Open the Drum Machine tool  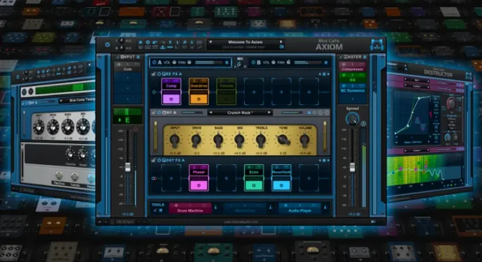190,208
